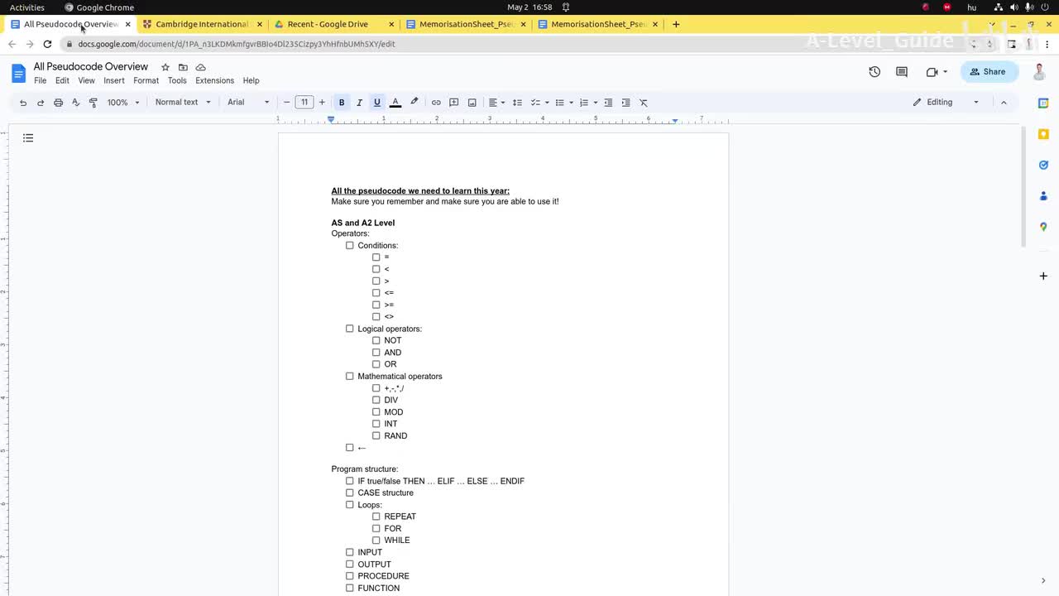
Task: Click the Get add-ons plus icon
Action: 1043,276
